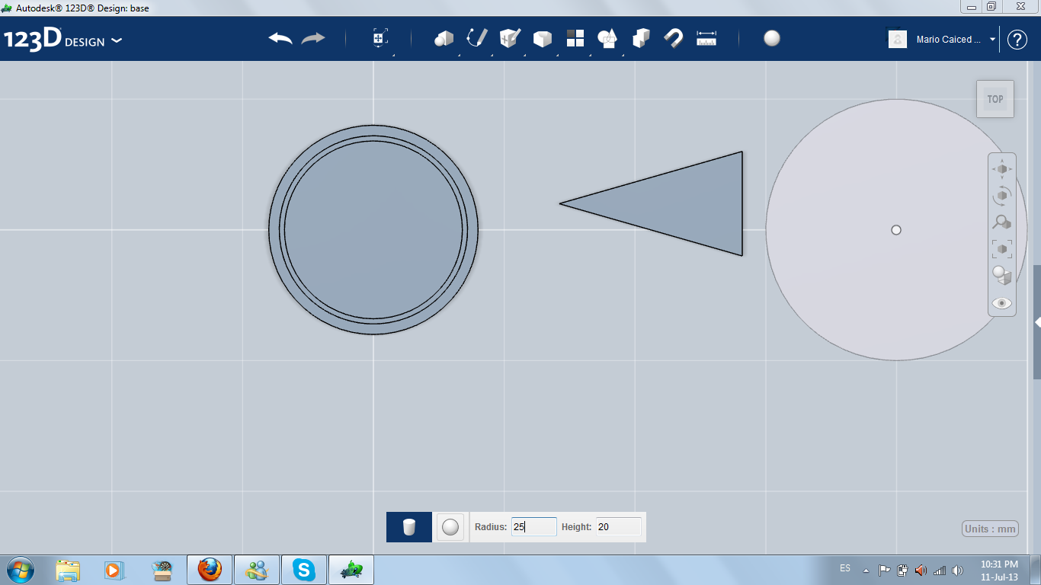
Task: Open Windows Explorer from the taskbar
Action: click(x=68, y=570)
